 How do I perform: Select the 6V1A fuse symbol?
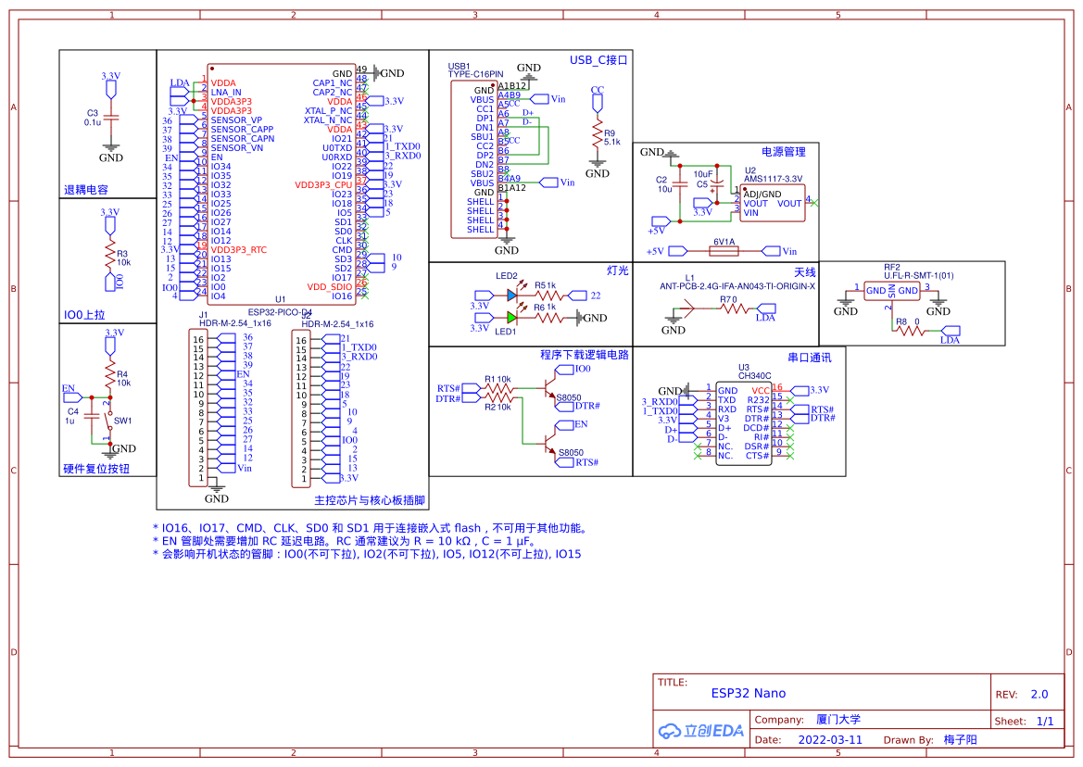[x=724, y=251]
